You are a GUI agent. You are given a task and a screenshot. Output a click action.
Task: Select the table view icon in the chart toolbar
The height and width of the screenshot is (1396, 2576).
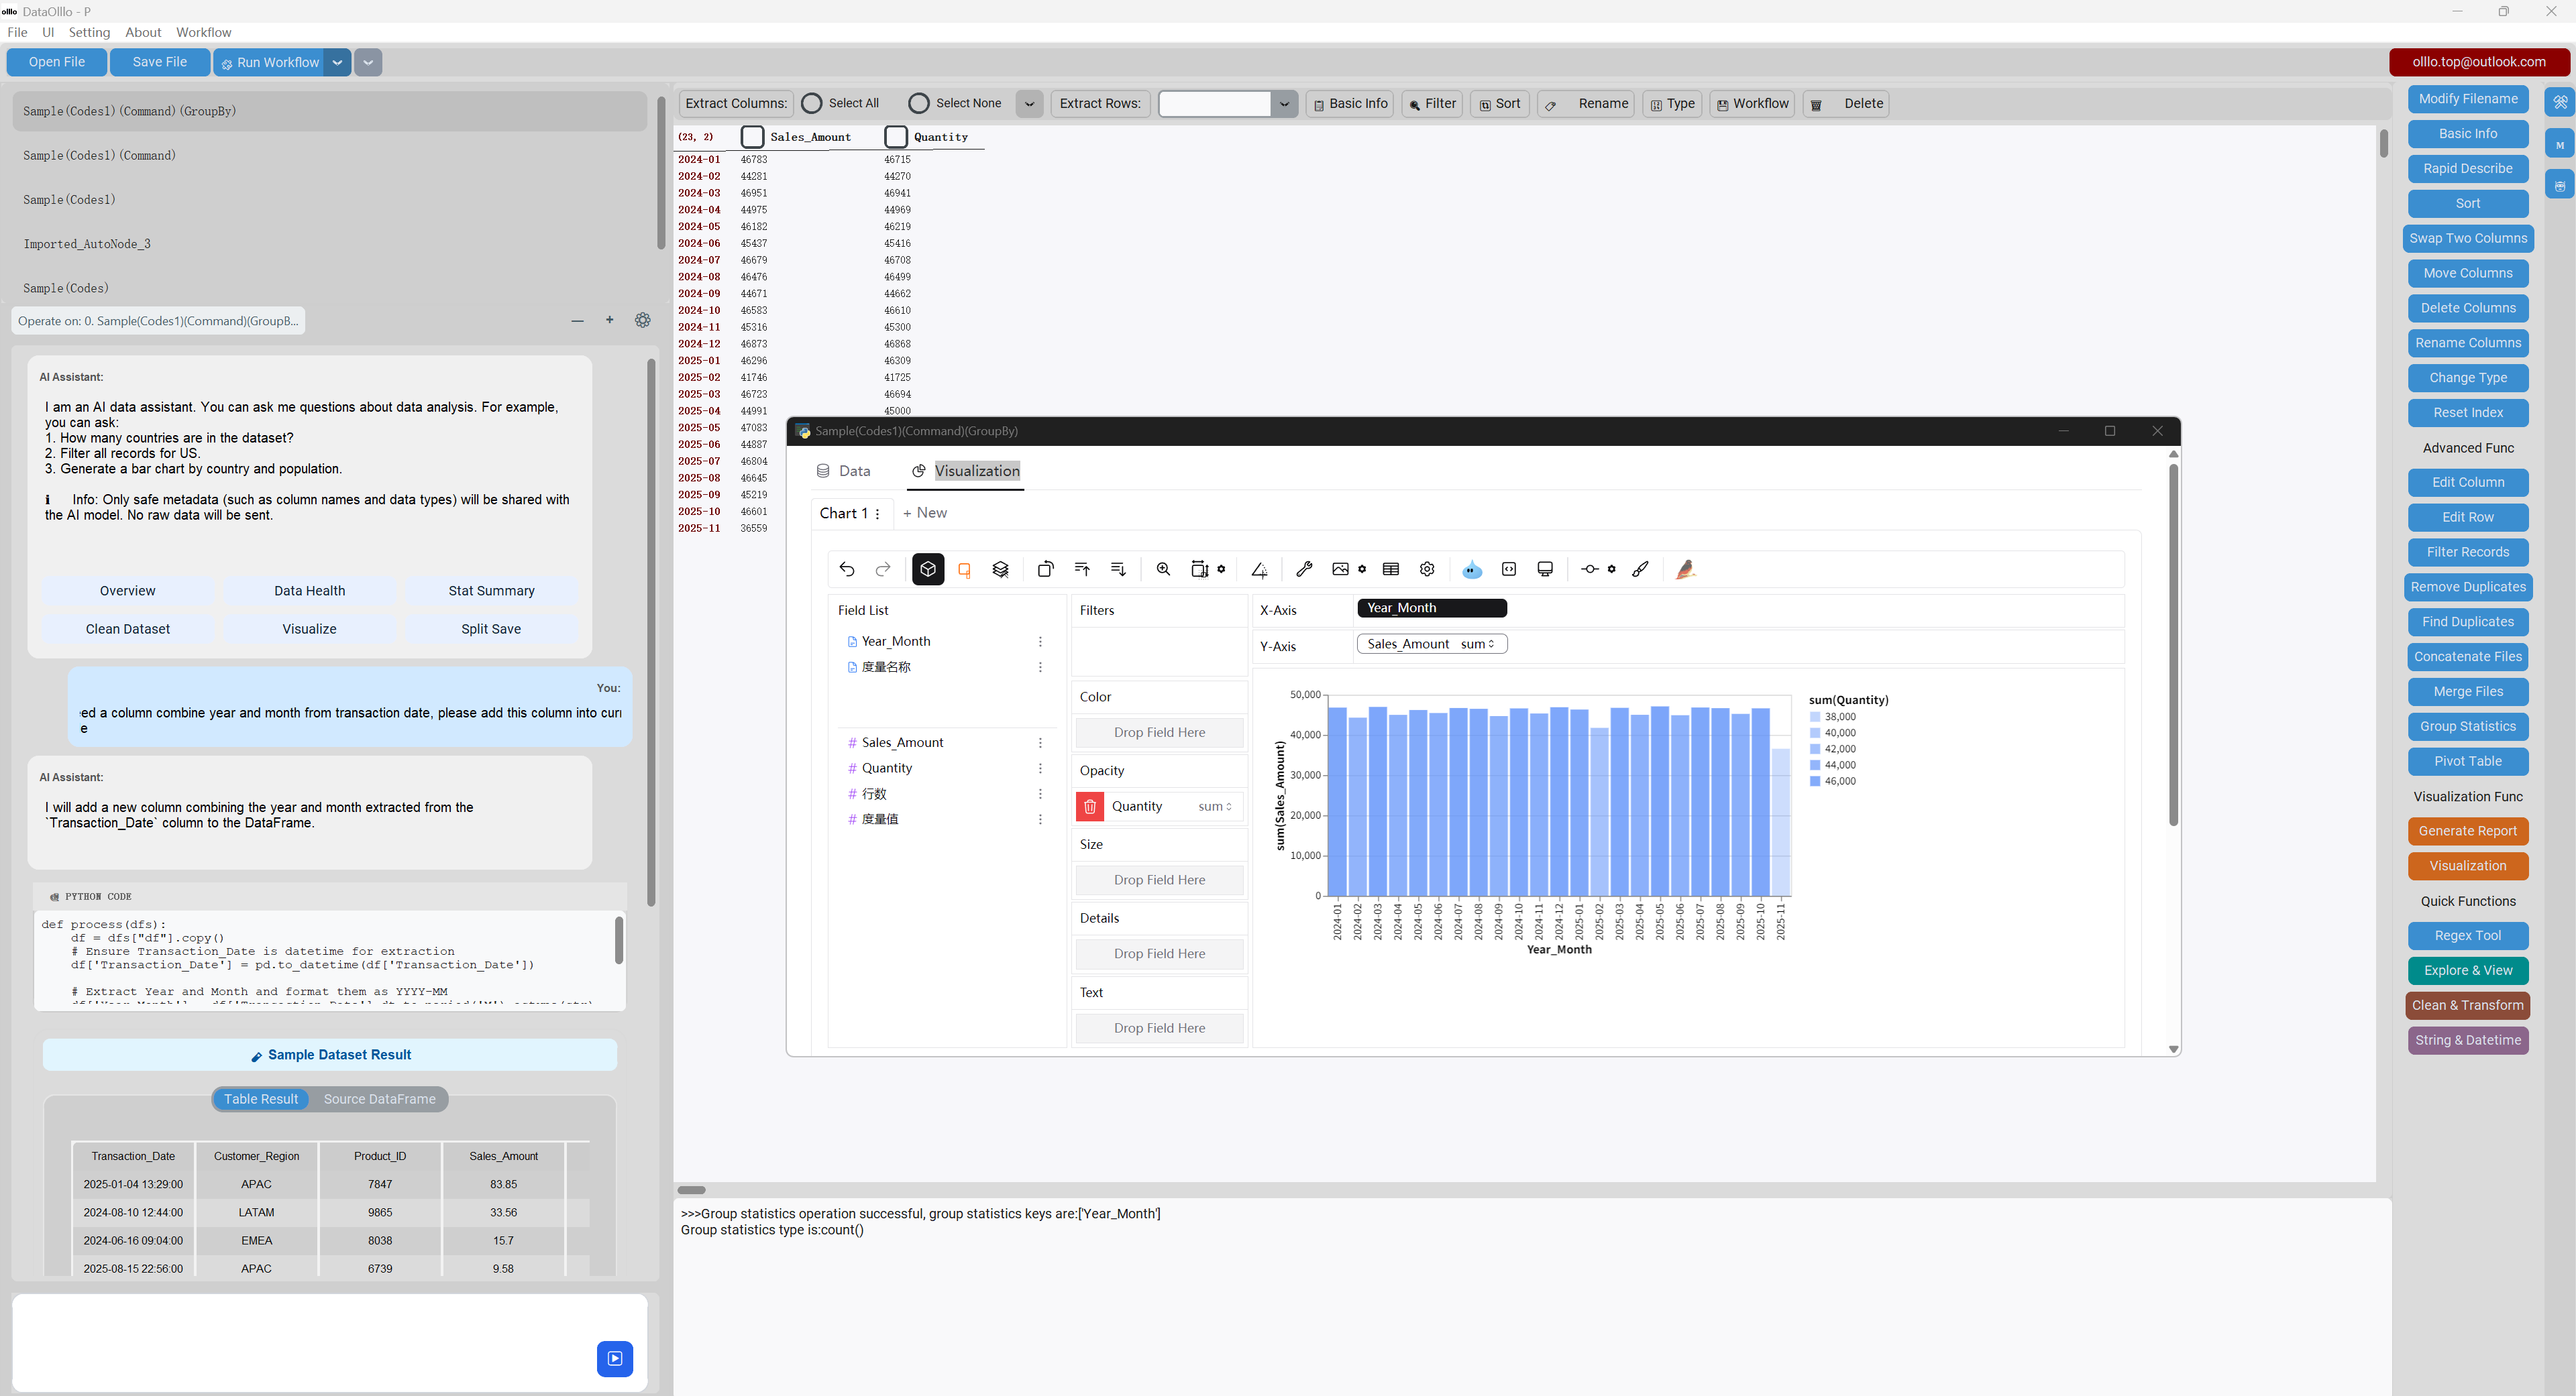click(x=1391, y=569)
